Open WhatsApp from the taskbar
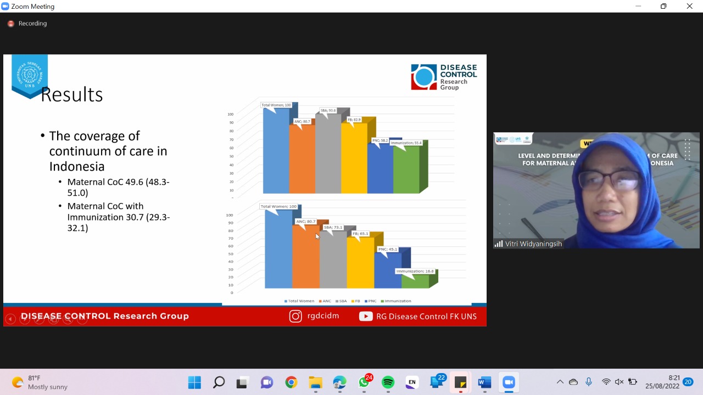This screenshot has width=703, height=395. coord(364,382)
